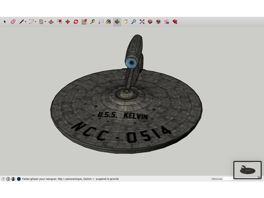Image resolution: width=264 pixels, height=198 pixels.
Task: Click the status hint 'Faites glisser pour naviguer'
Action: click(40, 179)
